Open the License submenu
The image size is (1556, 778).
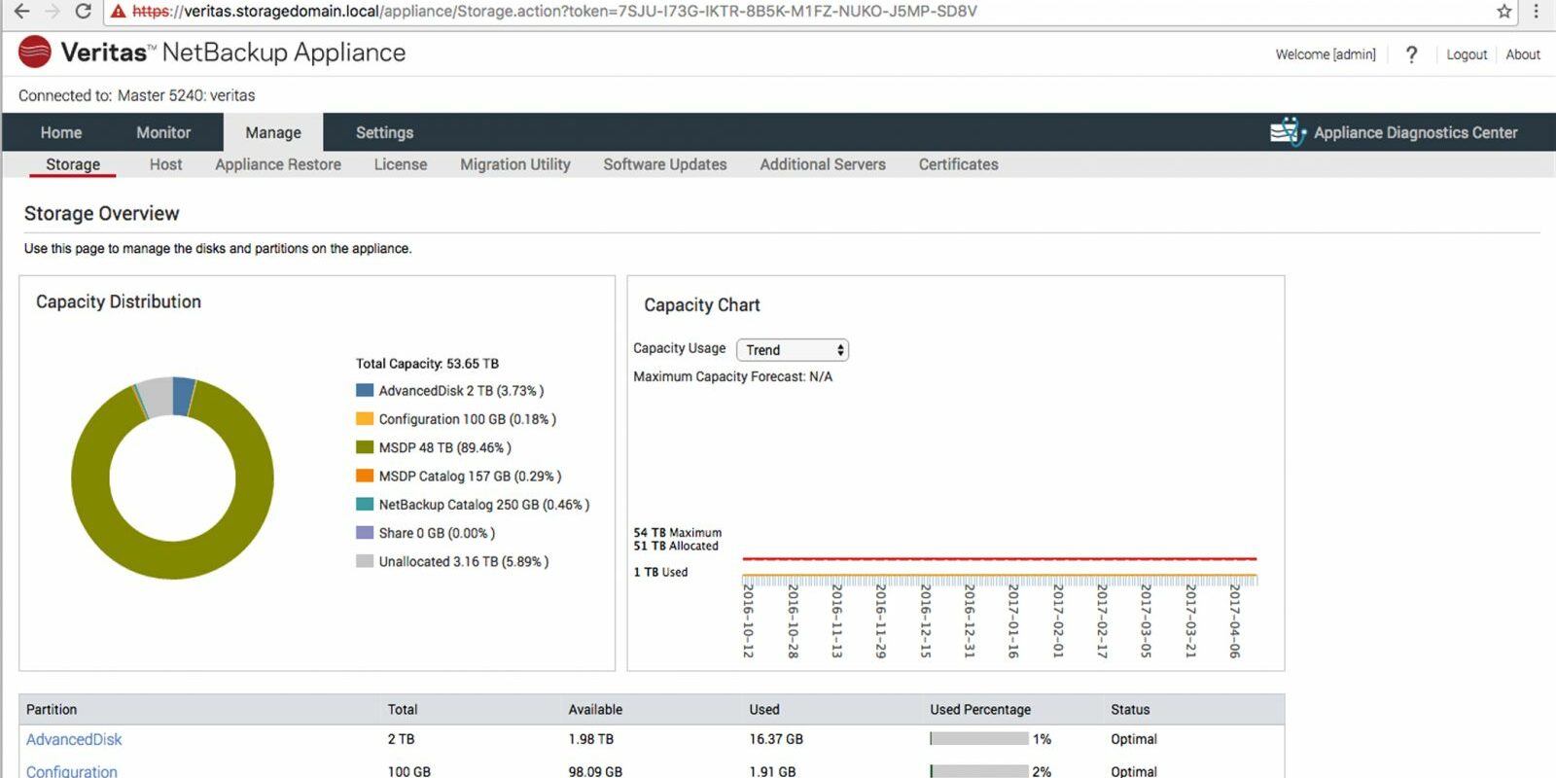(401, 164)
